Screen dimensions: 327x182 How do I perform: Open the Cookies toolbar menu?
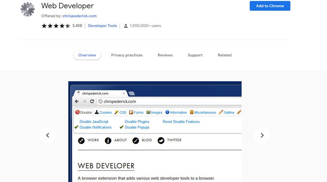103,112
